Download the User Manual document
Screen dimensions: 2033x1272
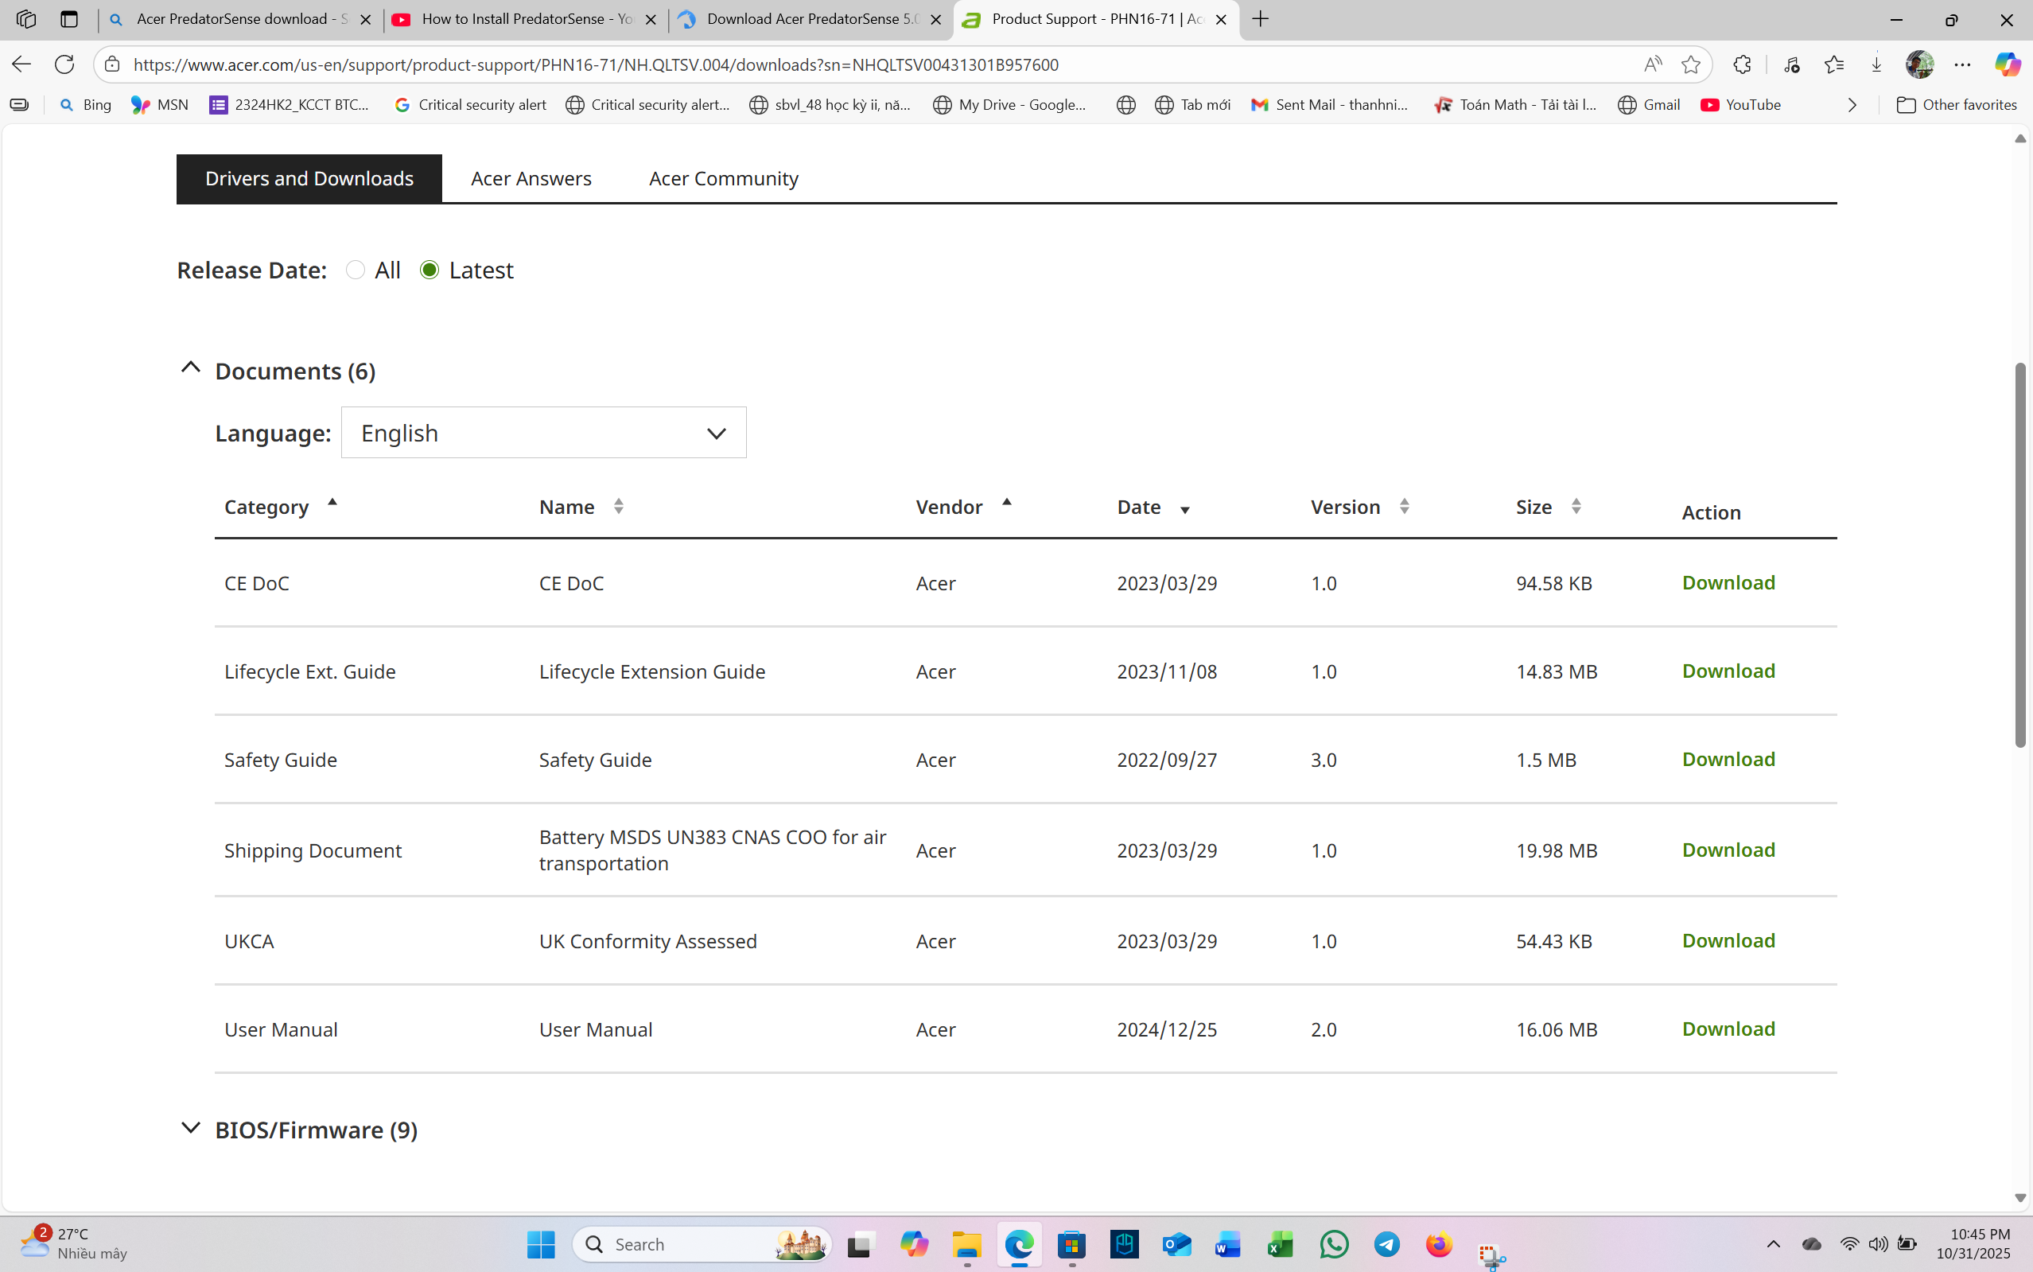(1728, 1028)
